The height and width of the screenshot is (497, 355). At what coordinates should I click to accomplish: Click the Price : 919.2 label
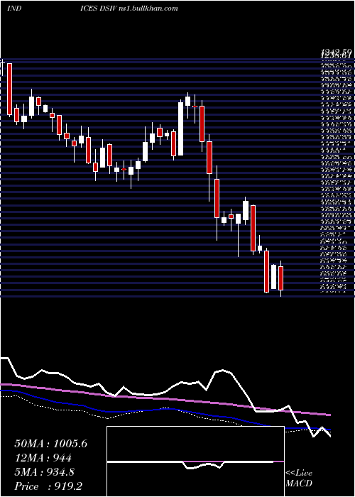(50, 486)
